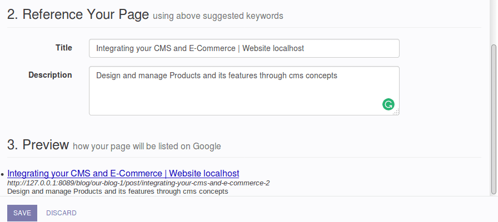Viewport: 498px width, 222px height.
Task: Discard changes using the DISCARD button
Action: 61,213
